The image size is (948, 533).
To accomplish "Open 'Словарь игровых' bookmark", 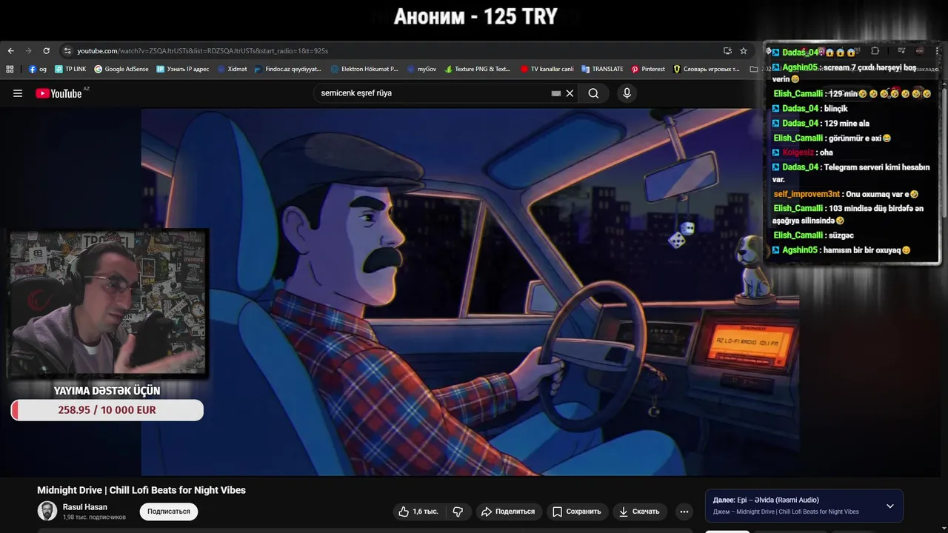I will point(707,69).
